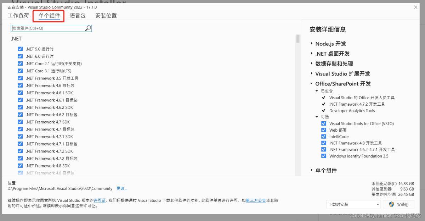
Task: Click the 安装(I) button
Action: point(399,204)
